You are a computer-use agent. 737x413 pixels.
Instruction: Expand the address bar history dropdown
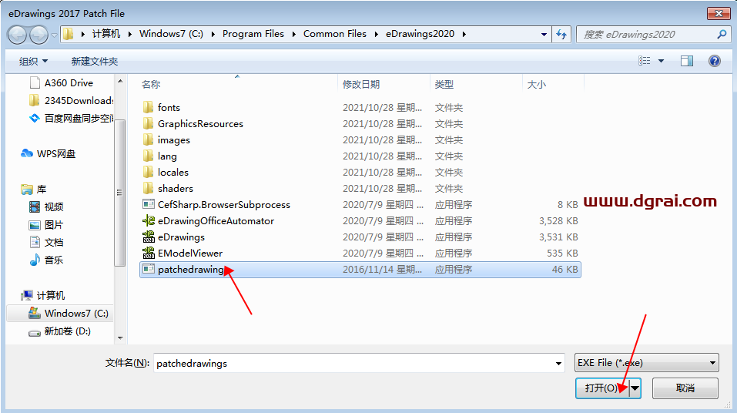(x=544, y=35)
